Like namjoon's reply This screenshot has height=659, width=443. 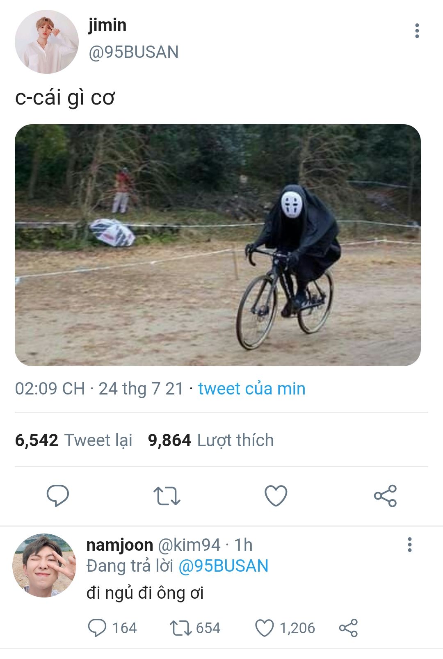(265, 628)
